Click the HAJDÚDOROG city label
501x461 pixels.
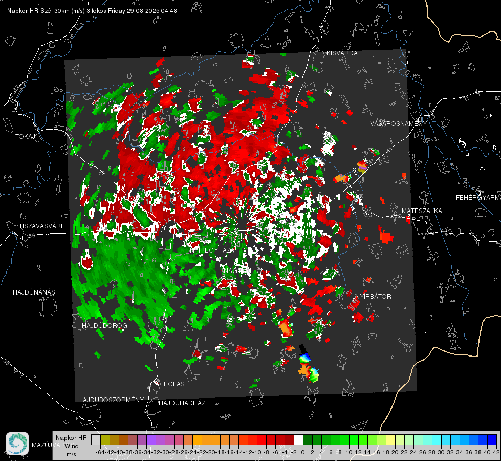[104, 325]
